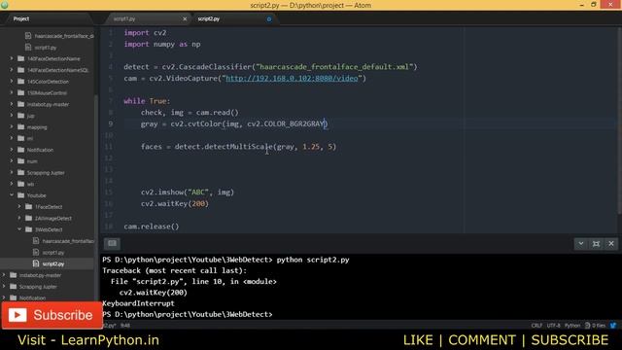Click the Atom logo in title bar
The height and width of the screenshot is (350, 622).
(4, 5)
